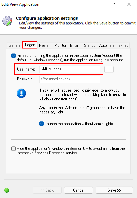Click the green status indicator circle
The width and height of the screenshot is (137, 198).
[x=7, y=190]
